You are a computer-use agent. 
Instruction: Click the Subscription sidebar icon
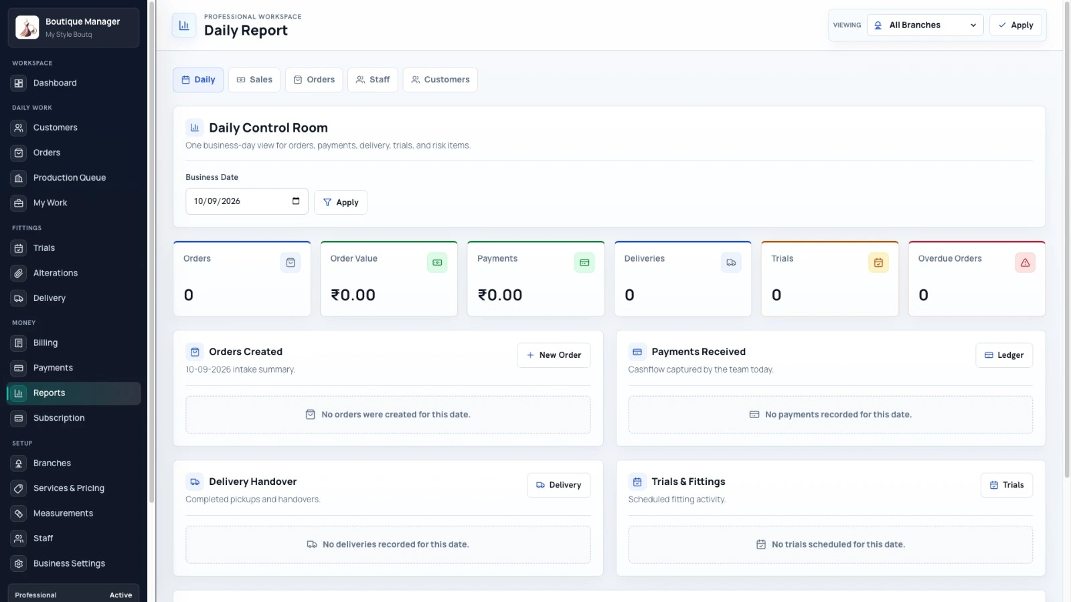click(19, 418)
